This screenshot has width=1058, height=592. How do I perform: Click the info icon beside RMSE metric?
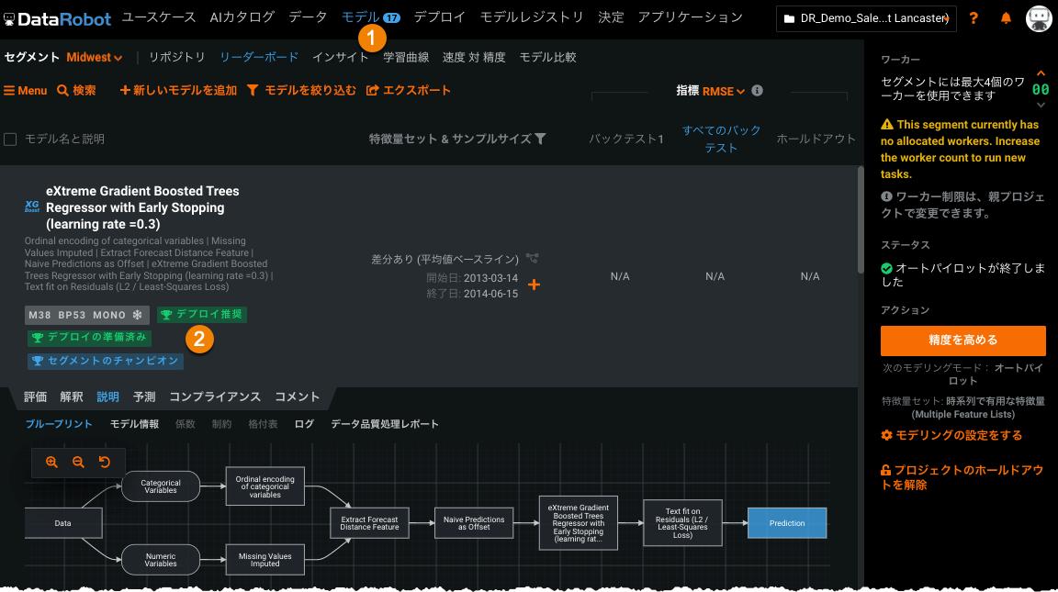(x=758, y=91)
